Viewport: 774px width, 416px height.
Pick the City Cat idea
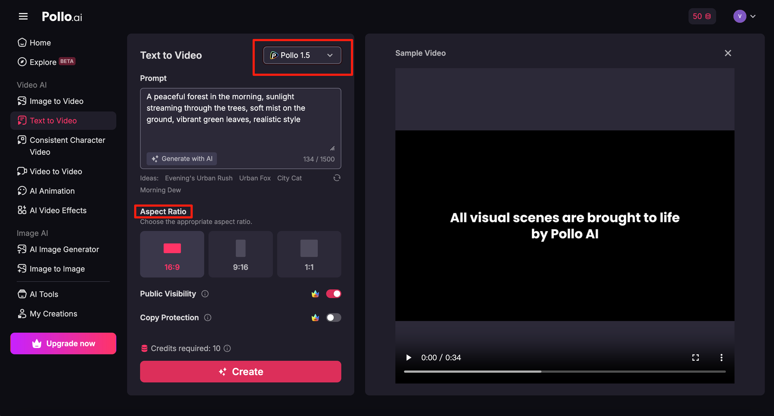point(289,178)
